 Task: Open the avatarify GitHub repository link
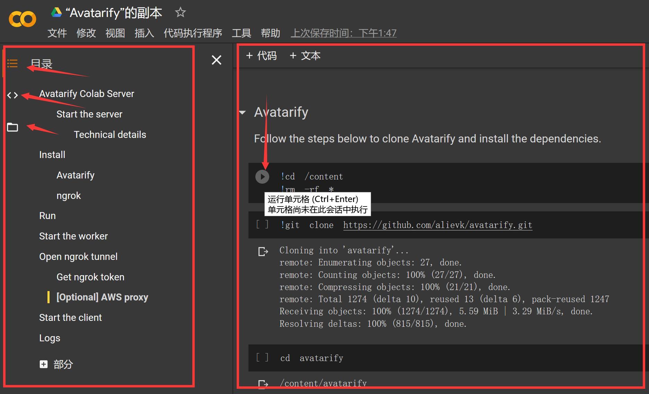[438, 225]
